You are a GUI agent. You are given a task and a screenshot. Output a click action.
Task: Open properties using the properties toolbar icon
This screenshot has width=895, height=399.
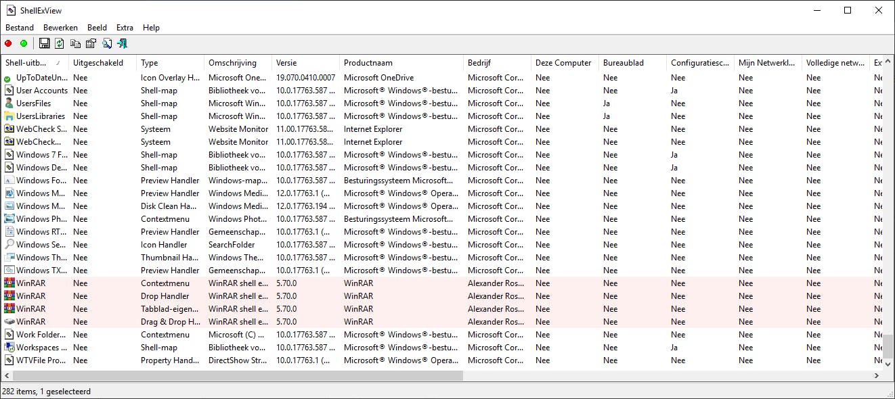91,43
